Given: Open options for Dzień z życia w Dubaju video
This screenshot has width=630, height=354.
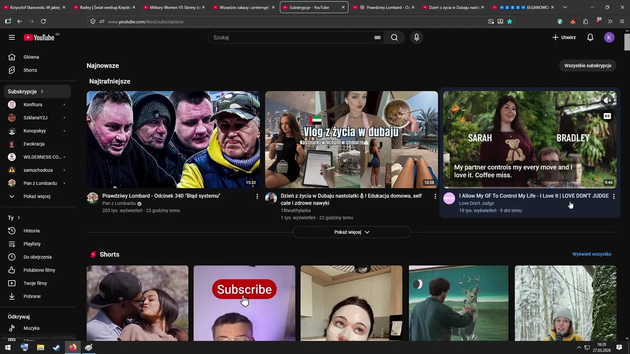Looking at the screenshot, I should point(435,196).
